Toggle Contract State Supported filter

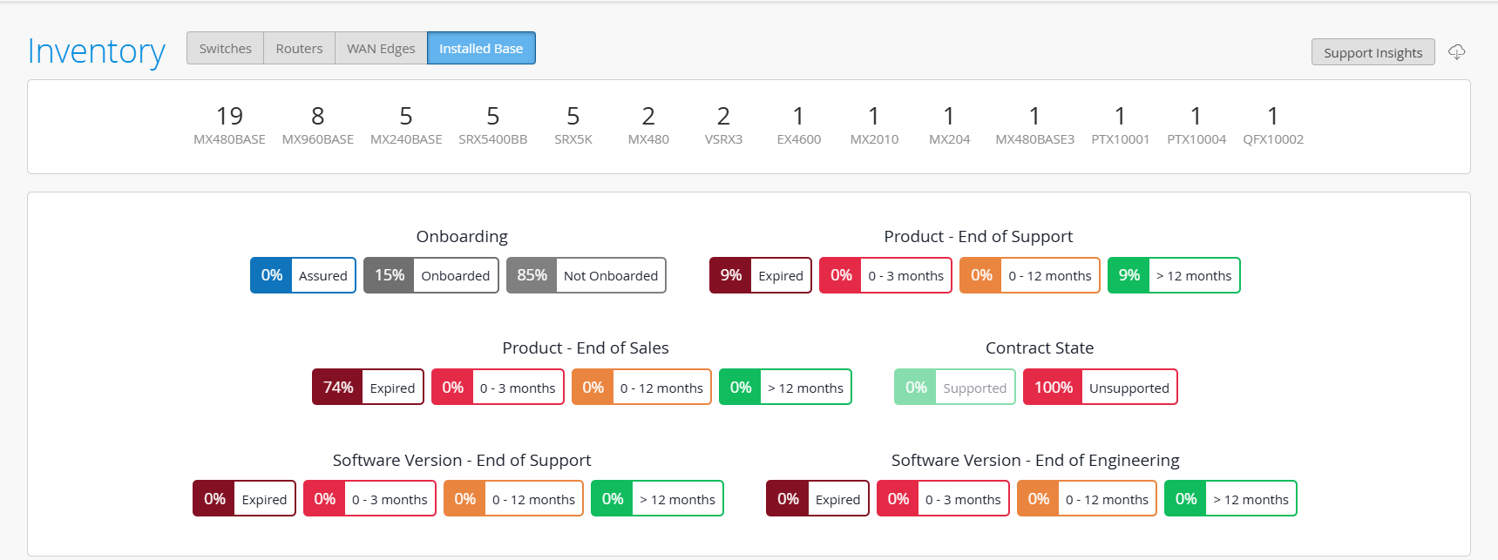tap(955, 388)
